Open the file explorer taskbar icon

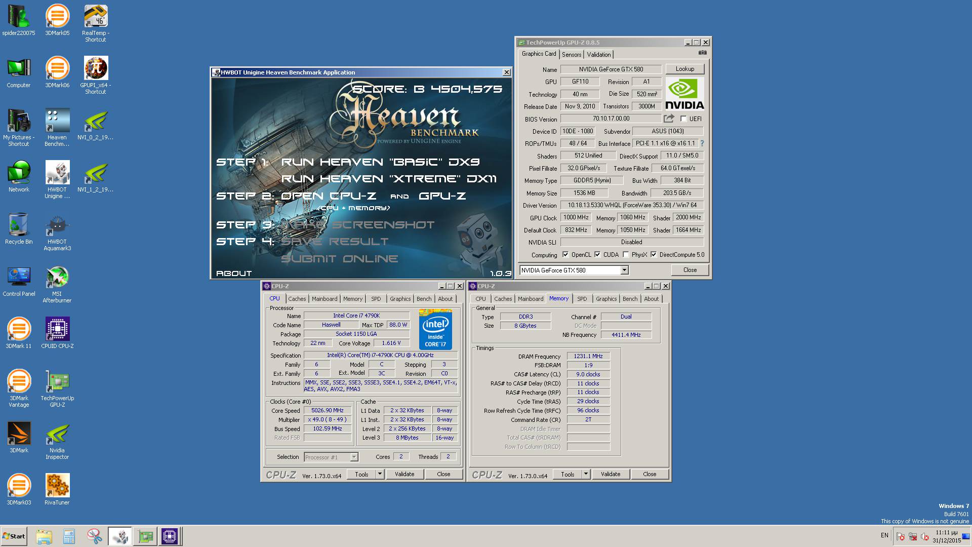44,536
